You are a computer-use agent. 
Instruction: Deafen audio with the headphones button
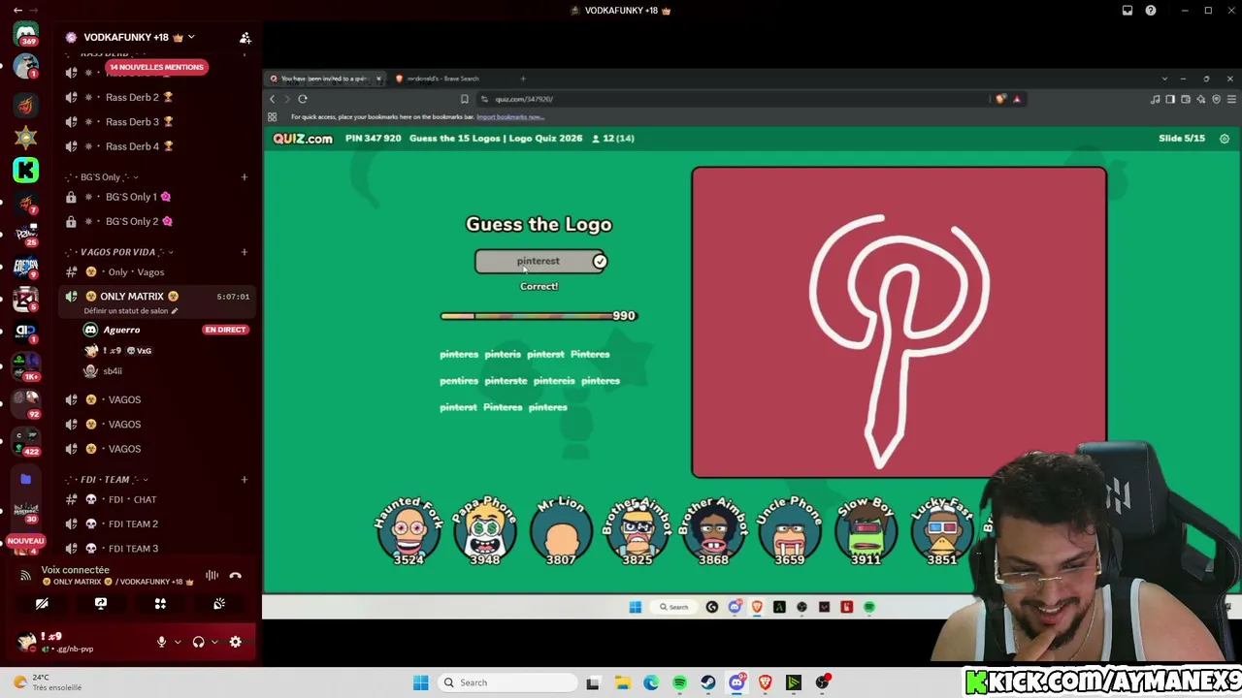pyautogui.click(x=198, y=642)
